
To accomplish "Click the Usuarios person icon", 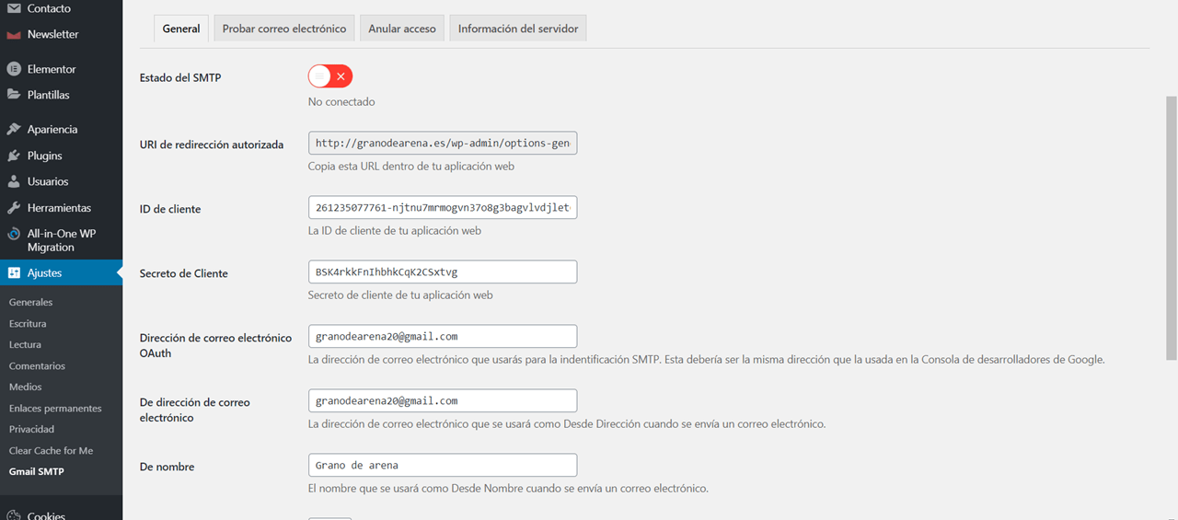I will pyautogui.click(x=14, y=181).
